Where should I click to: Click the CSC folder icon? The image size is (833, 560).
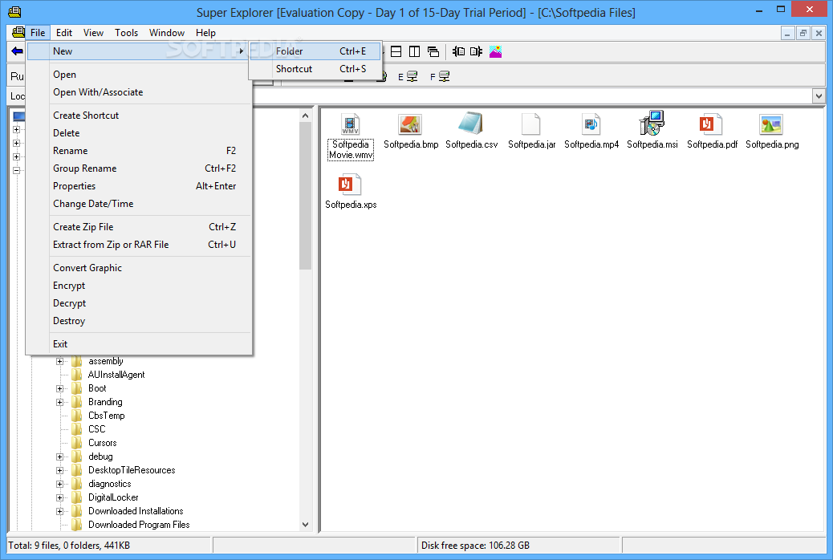click(77, 429)
